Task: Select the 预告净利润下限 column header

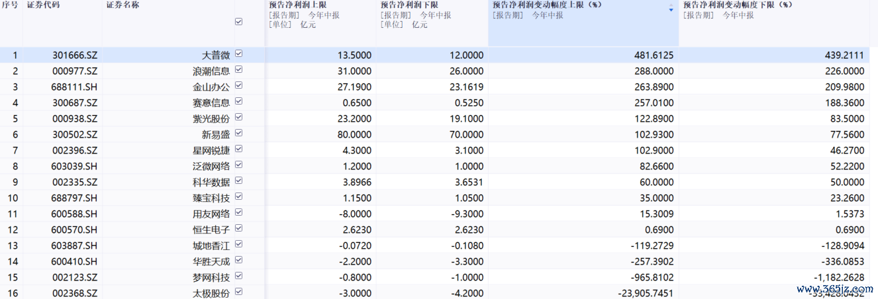Action: point(410,5)
